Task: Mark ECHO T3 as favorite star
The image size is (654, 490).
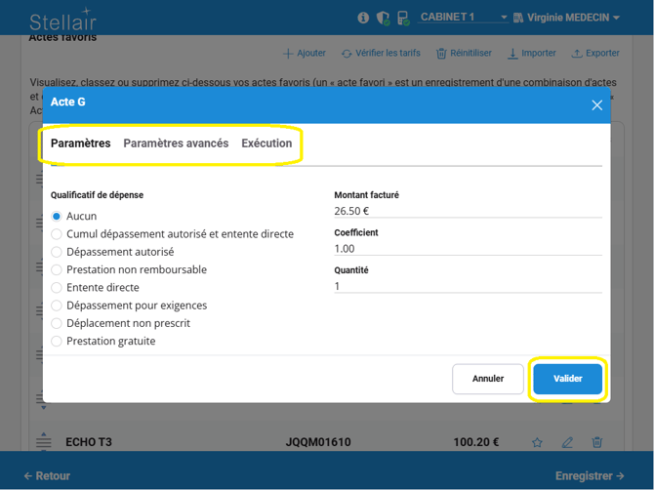Action: (537, 442)
